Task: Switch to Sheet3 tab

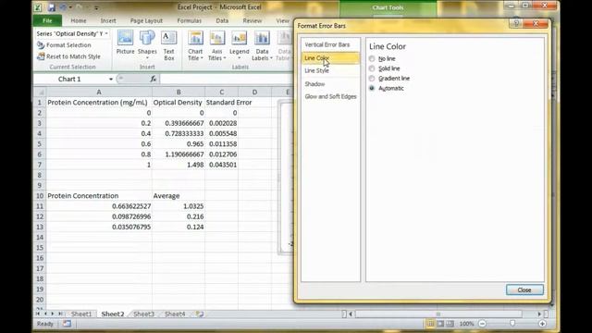Action: 144,314
